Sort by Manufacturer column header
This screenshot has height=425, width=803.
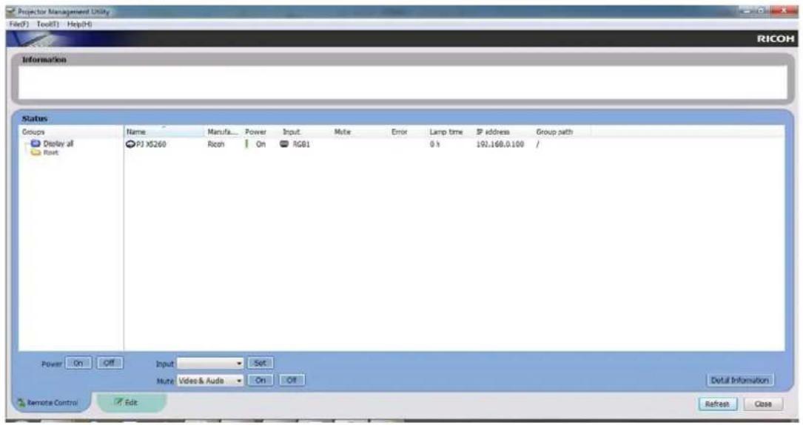click(x=222, y=132)
